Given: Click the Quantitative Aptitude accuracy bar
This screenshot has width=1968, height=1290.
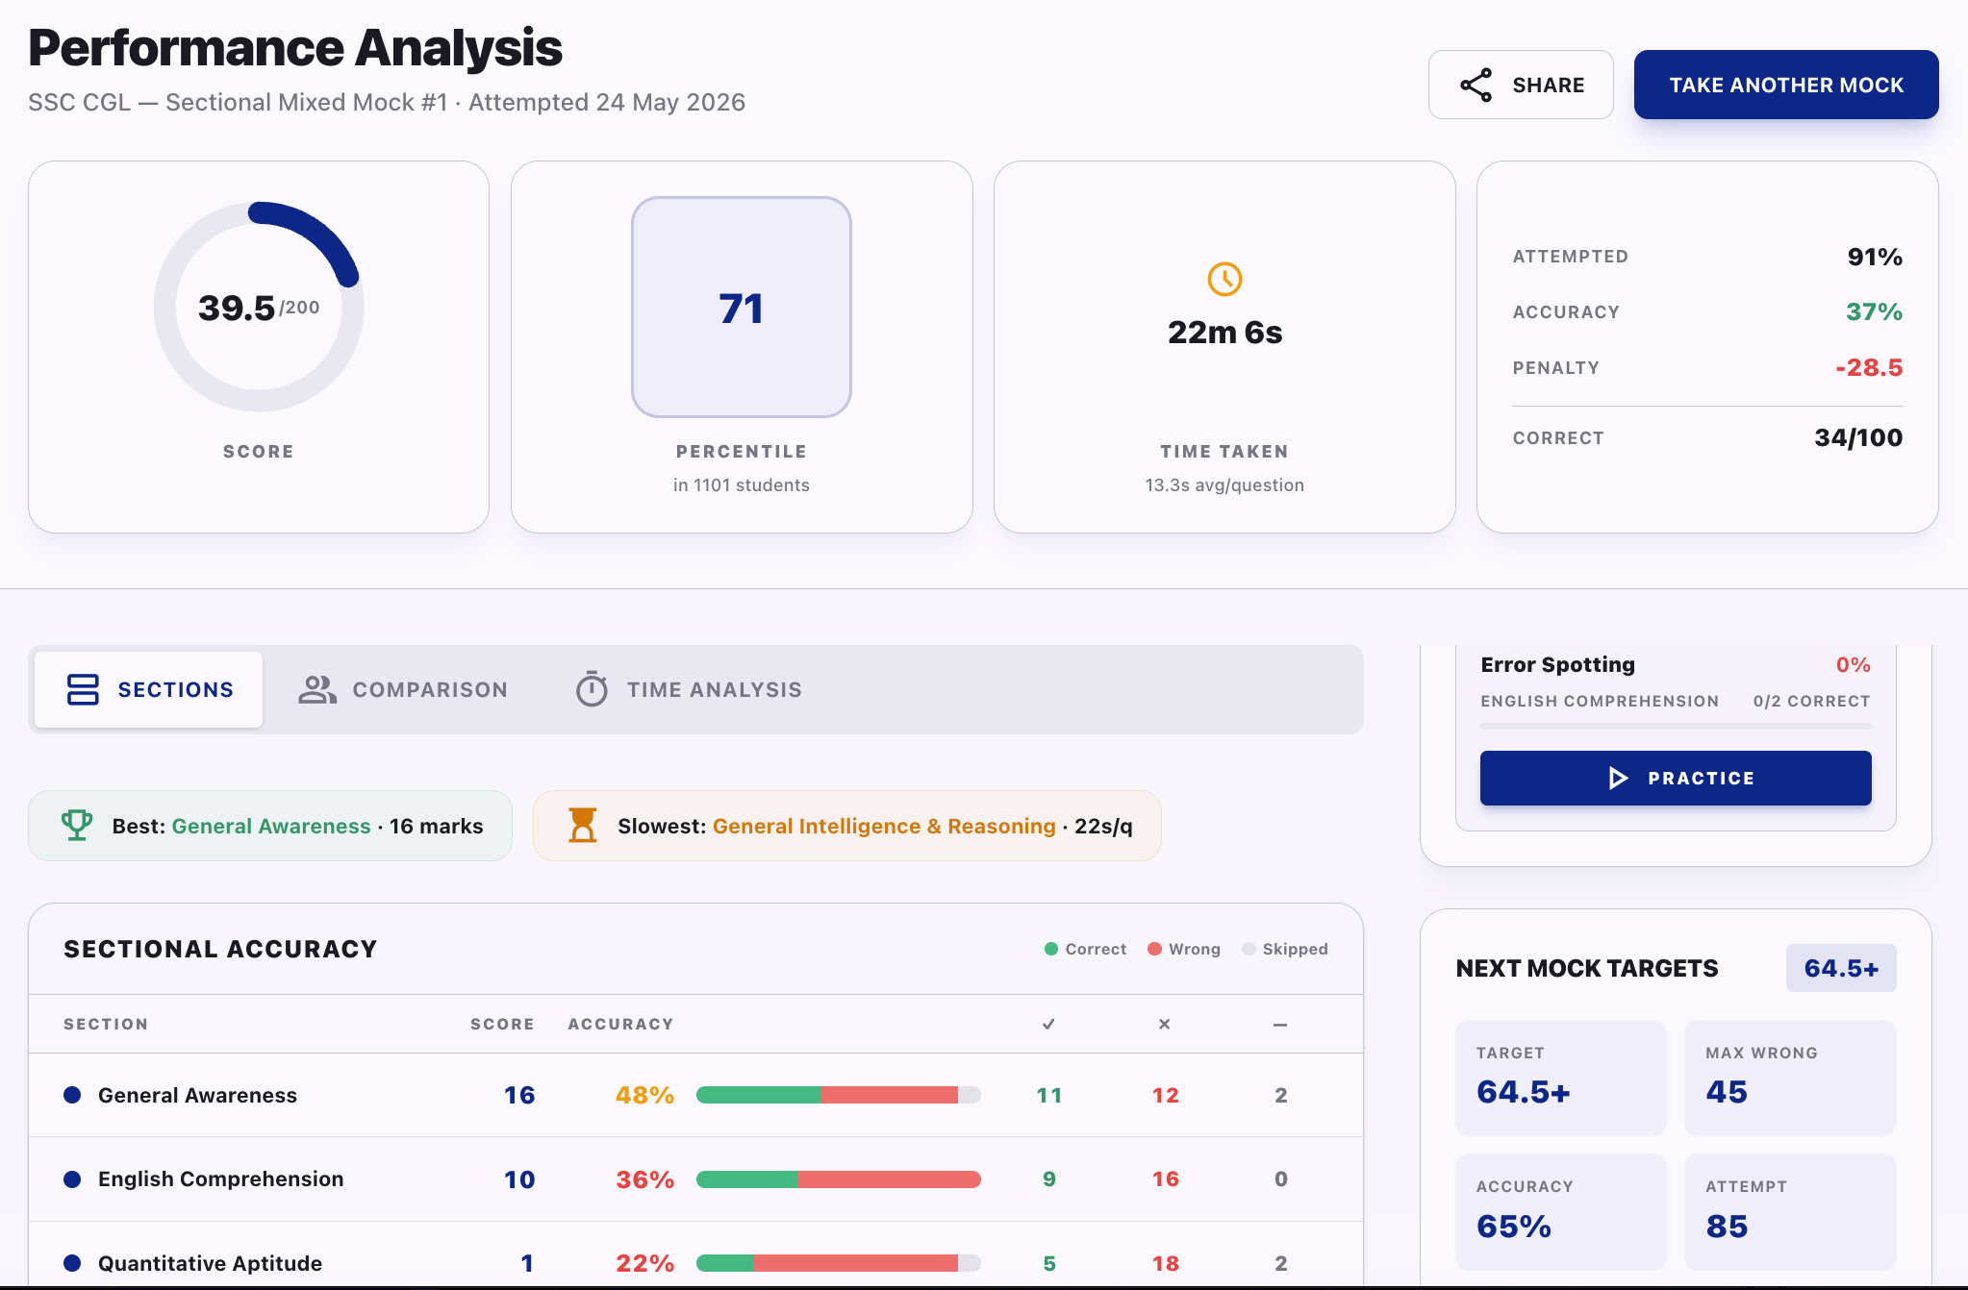Looking at the screenshot, I should (839, 1263).
